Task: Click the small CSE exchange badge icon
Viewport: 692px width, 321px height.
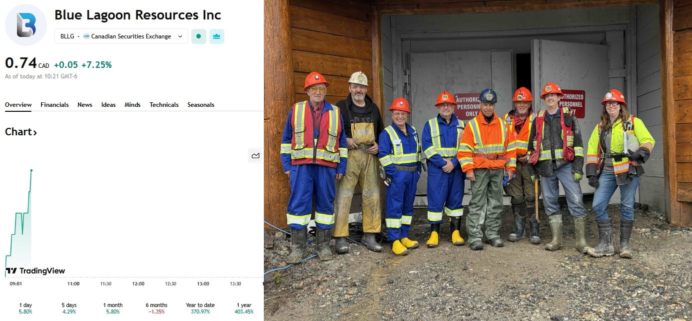Action: click(x=86, y=36)
